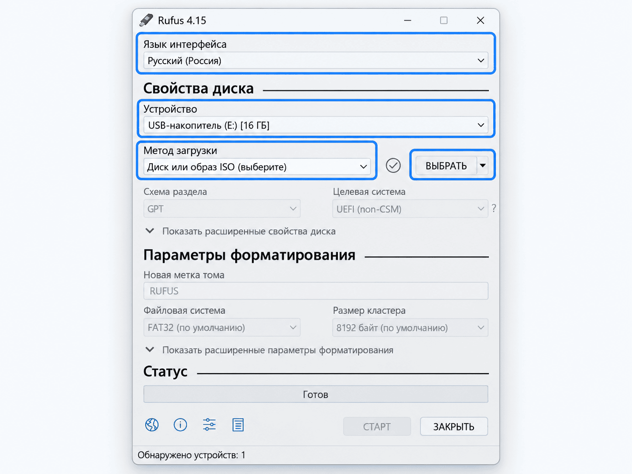Image resolution: width=632 pixels, height=474 pixels.
Task: Click the Обнаружено устройств: 1 status text
Action: 192,455
